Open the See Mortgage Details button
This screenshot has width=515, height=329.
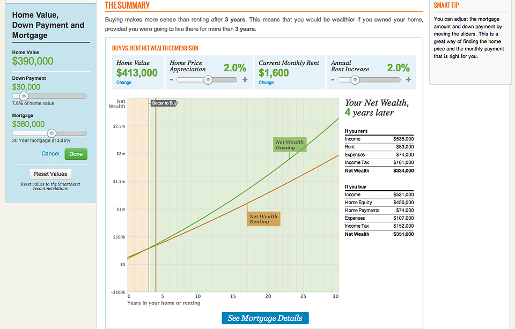point(265,318)
